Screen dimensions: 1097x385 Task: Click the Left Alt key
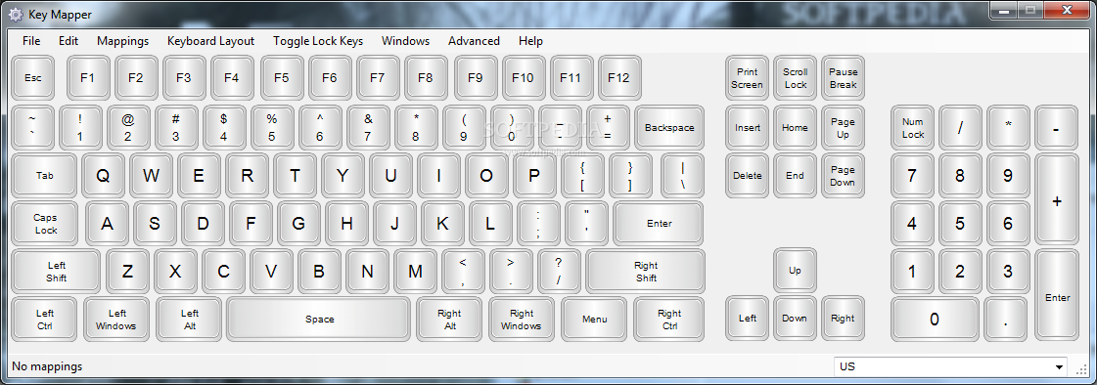click(x=189, y=320)
